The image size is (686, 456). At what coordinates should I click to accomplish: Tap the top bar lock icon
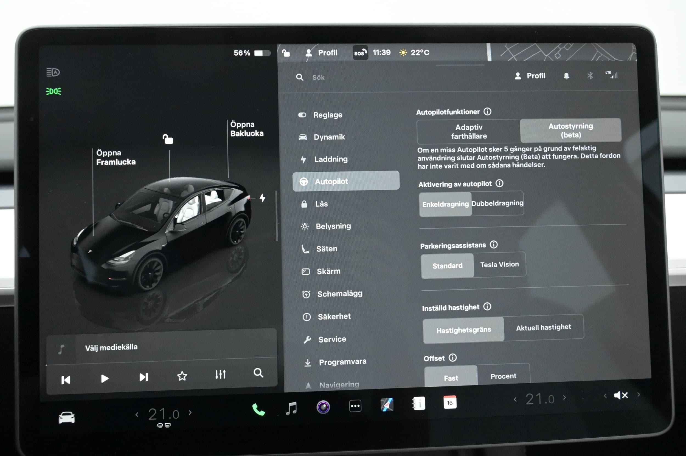point(286,53)
